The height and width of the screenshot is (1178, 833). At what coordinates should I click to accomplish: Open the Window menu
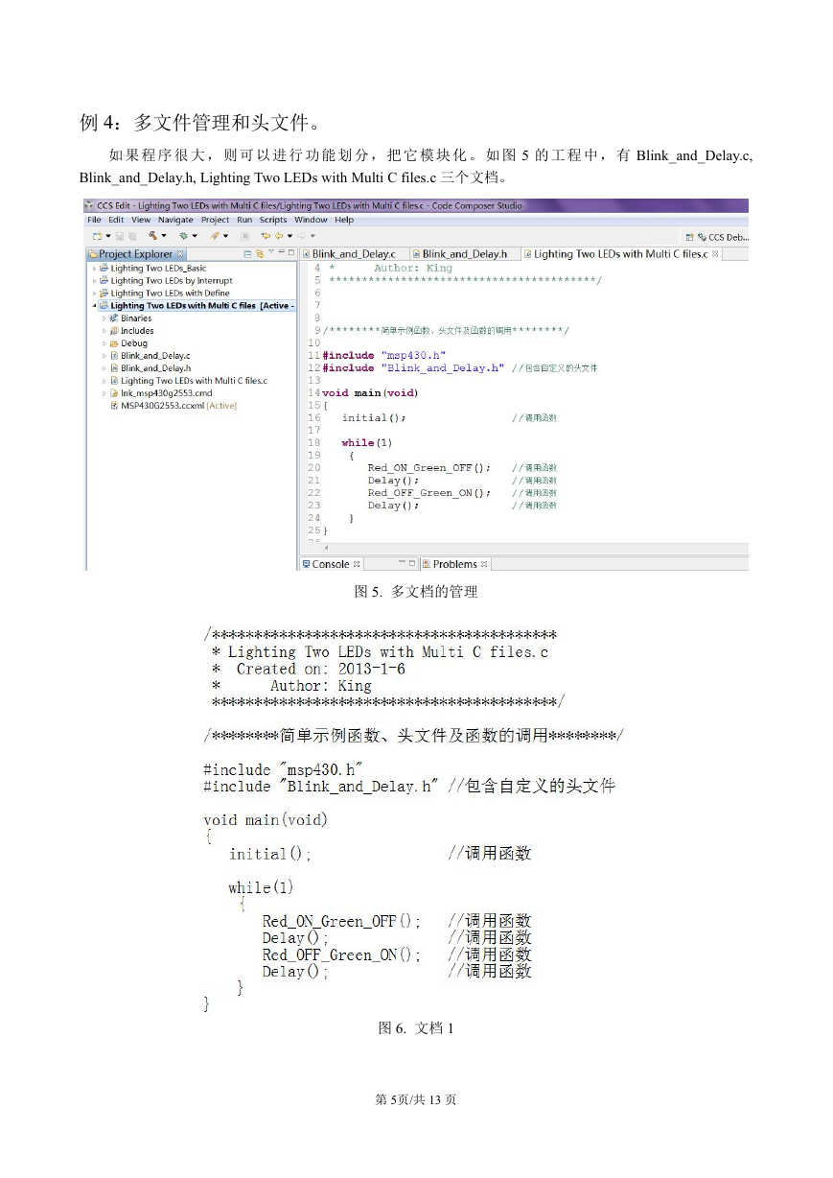[311, 220]
